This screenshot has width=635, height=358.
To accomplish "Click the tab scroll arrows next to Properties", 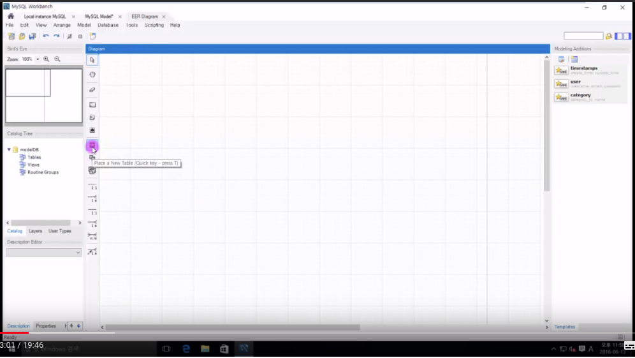I will [x=75, y=325].
